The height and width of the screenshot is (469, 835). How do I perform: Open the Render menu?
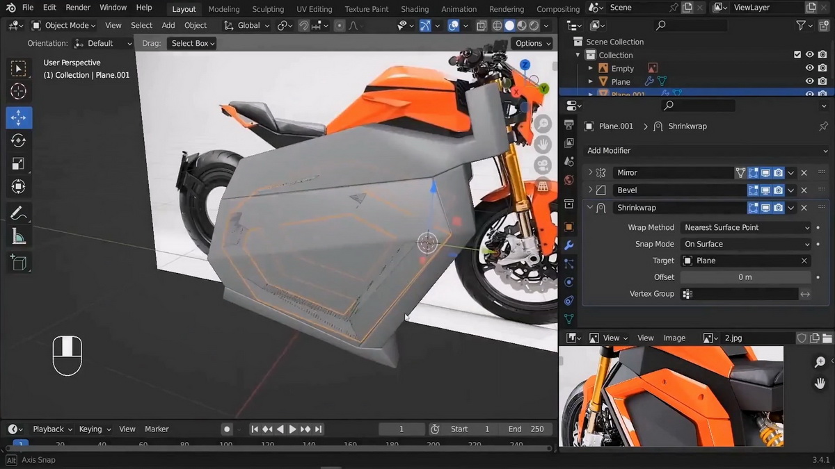[78, 8]
